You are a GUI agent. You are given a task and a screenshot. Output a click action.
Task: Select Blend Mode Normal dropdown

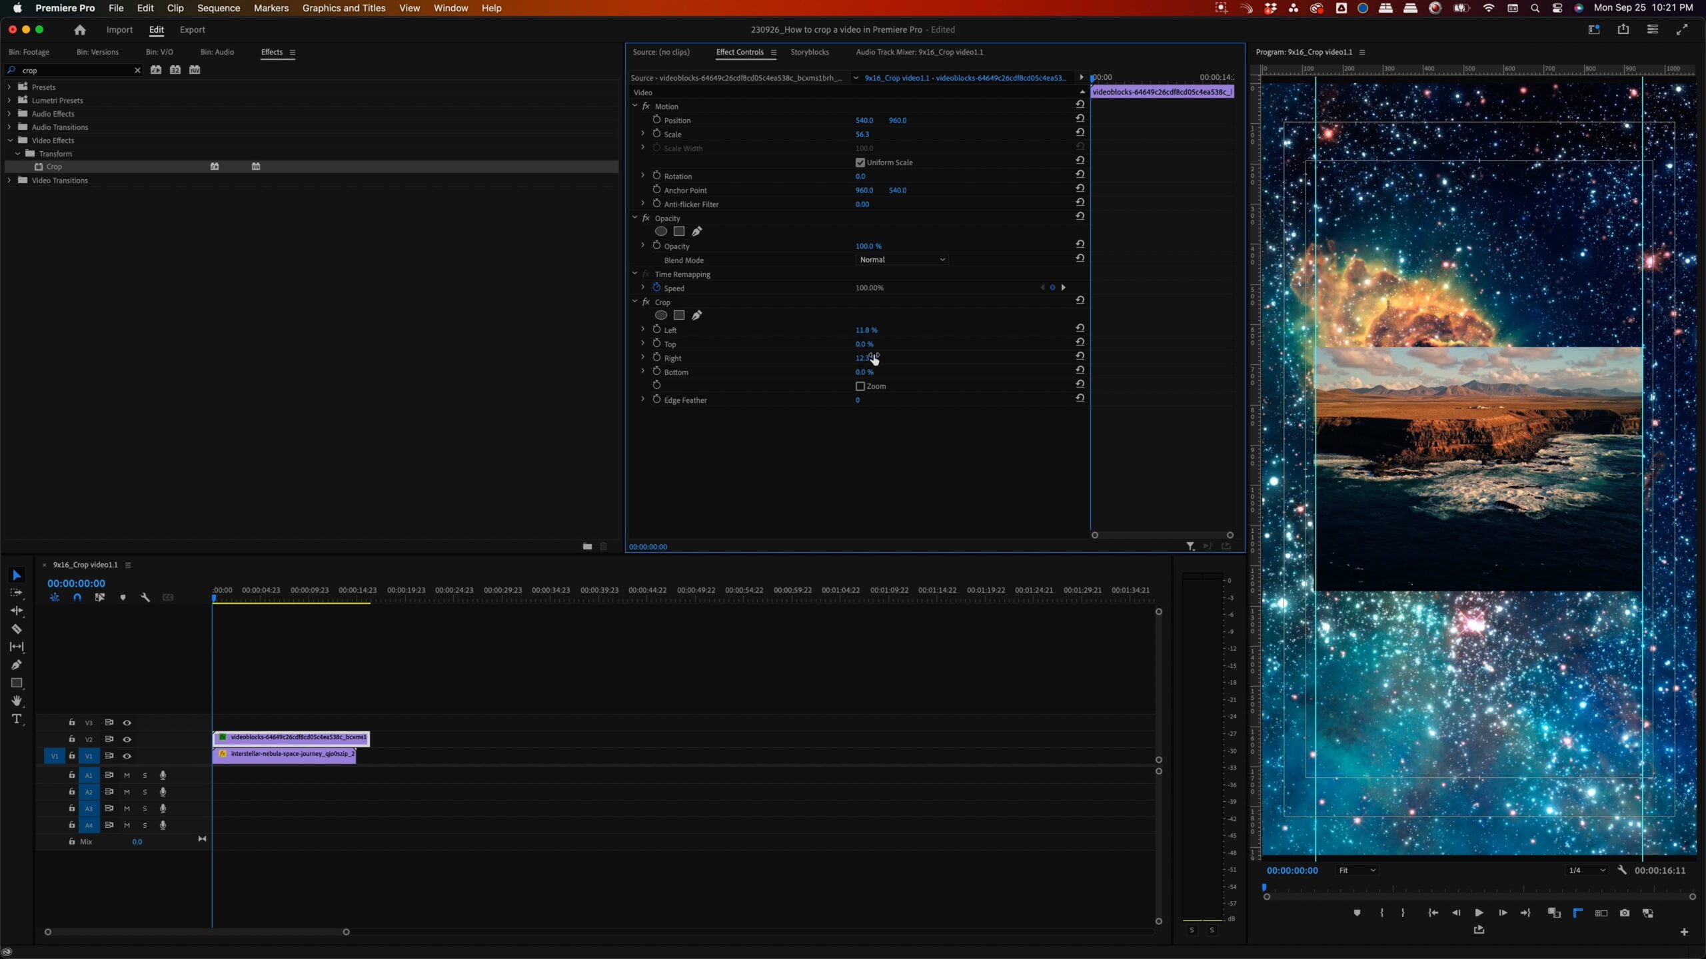point(902,260)
